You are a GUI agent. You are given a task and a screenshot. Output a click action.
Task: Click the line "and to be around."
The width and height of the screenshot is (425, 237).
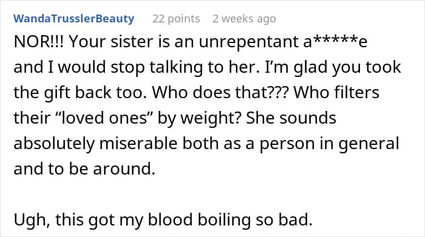coord(84,169)
